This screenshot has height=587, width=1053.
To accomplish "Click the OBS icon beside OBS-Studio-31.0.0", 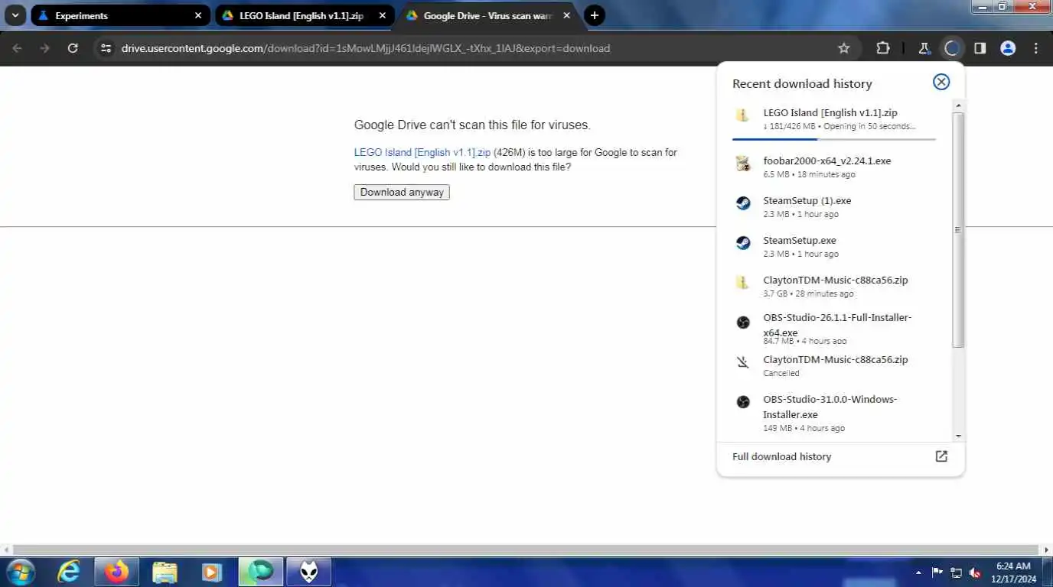I will pyautogui.click(x=743, y=402).
